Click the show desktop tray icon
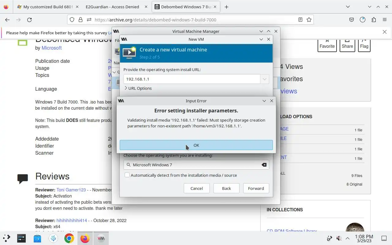 pyautogui.click(x=384, y=238)
